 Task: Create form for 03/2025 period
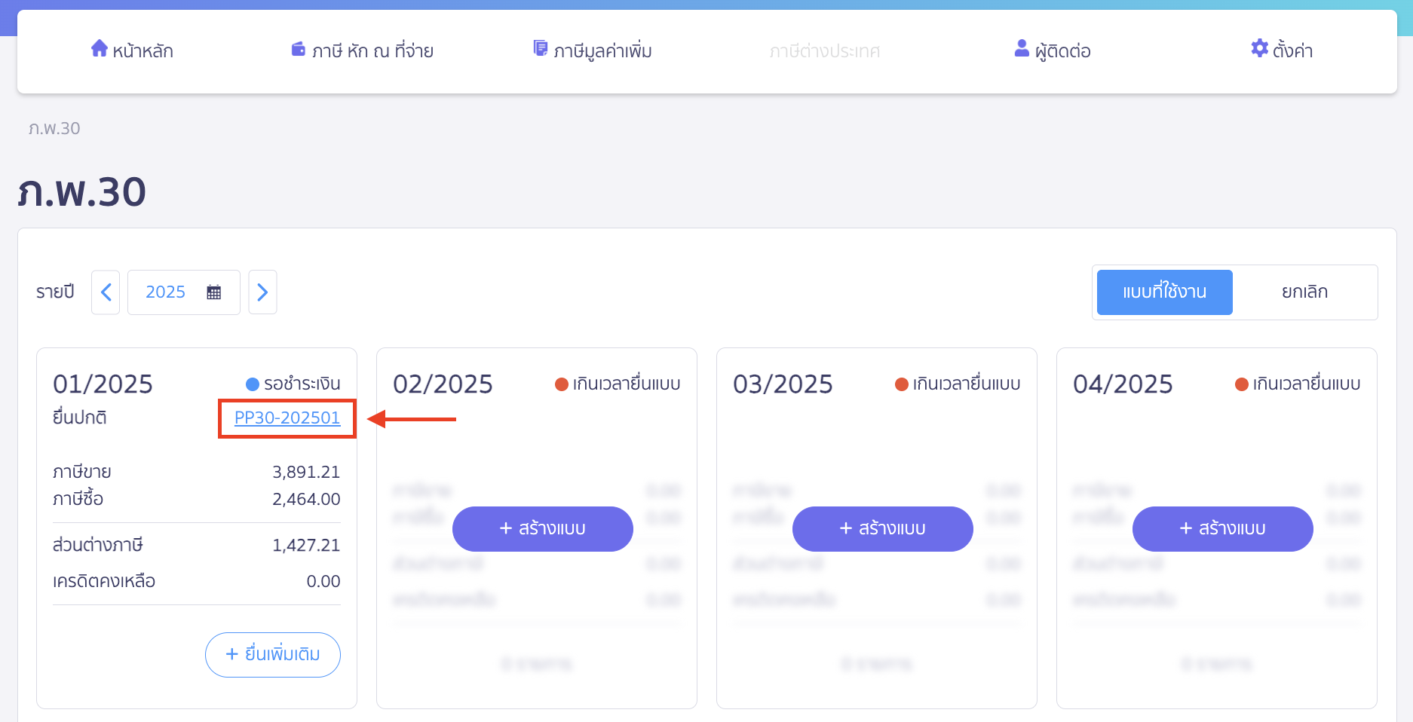click(x=882, y=529)
